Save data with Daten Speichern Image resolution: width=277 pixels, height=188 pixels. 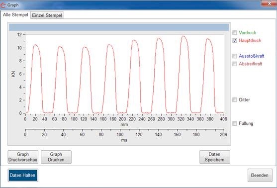coord(215,157)
